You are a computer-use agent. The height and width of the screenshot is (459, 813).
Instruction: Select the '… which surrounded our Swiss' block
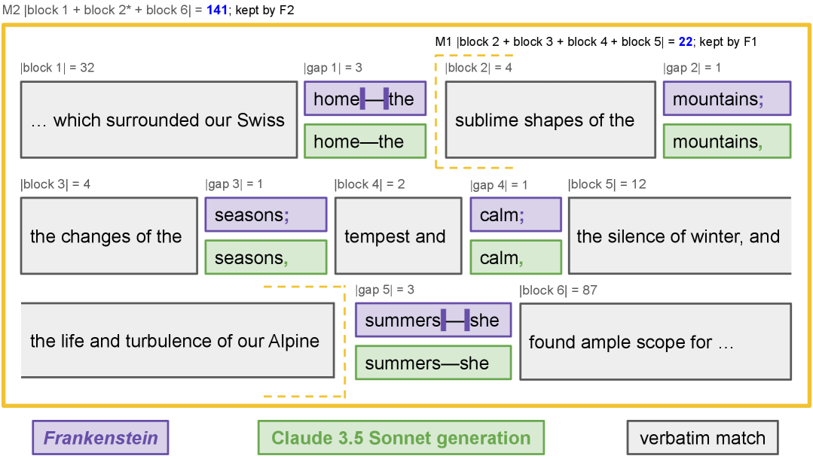coord(159,120)
